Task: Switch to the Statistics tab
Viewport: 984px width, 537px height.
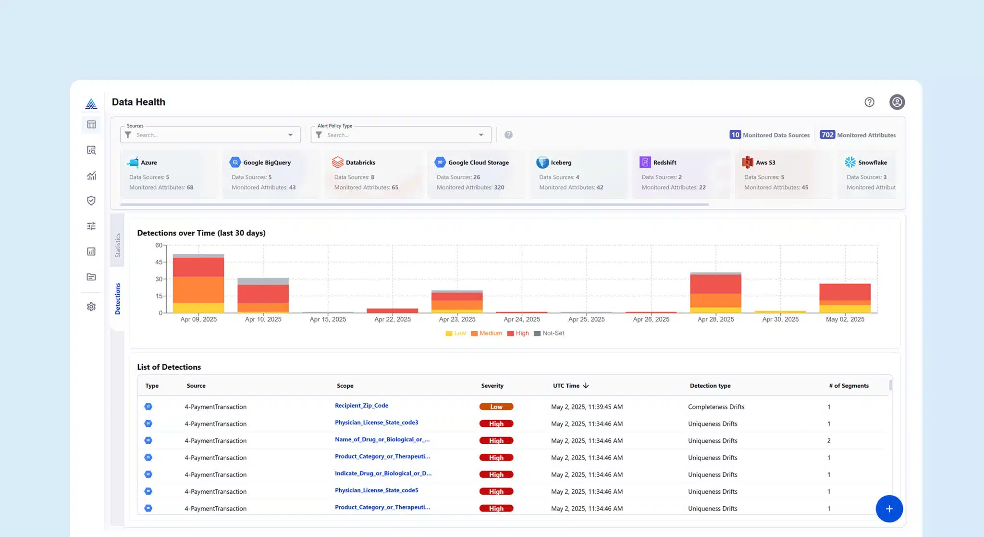Action: point(117,244)
